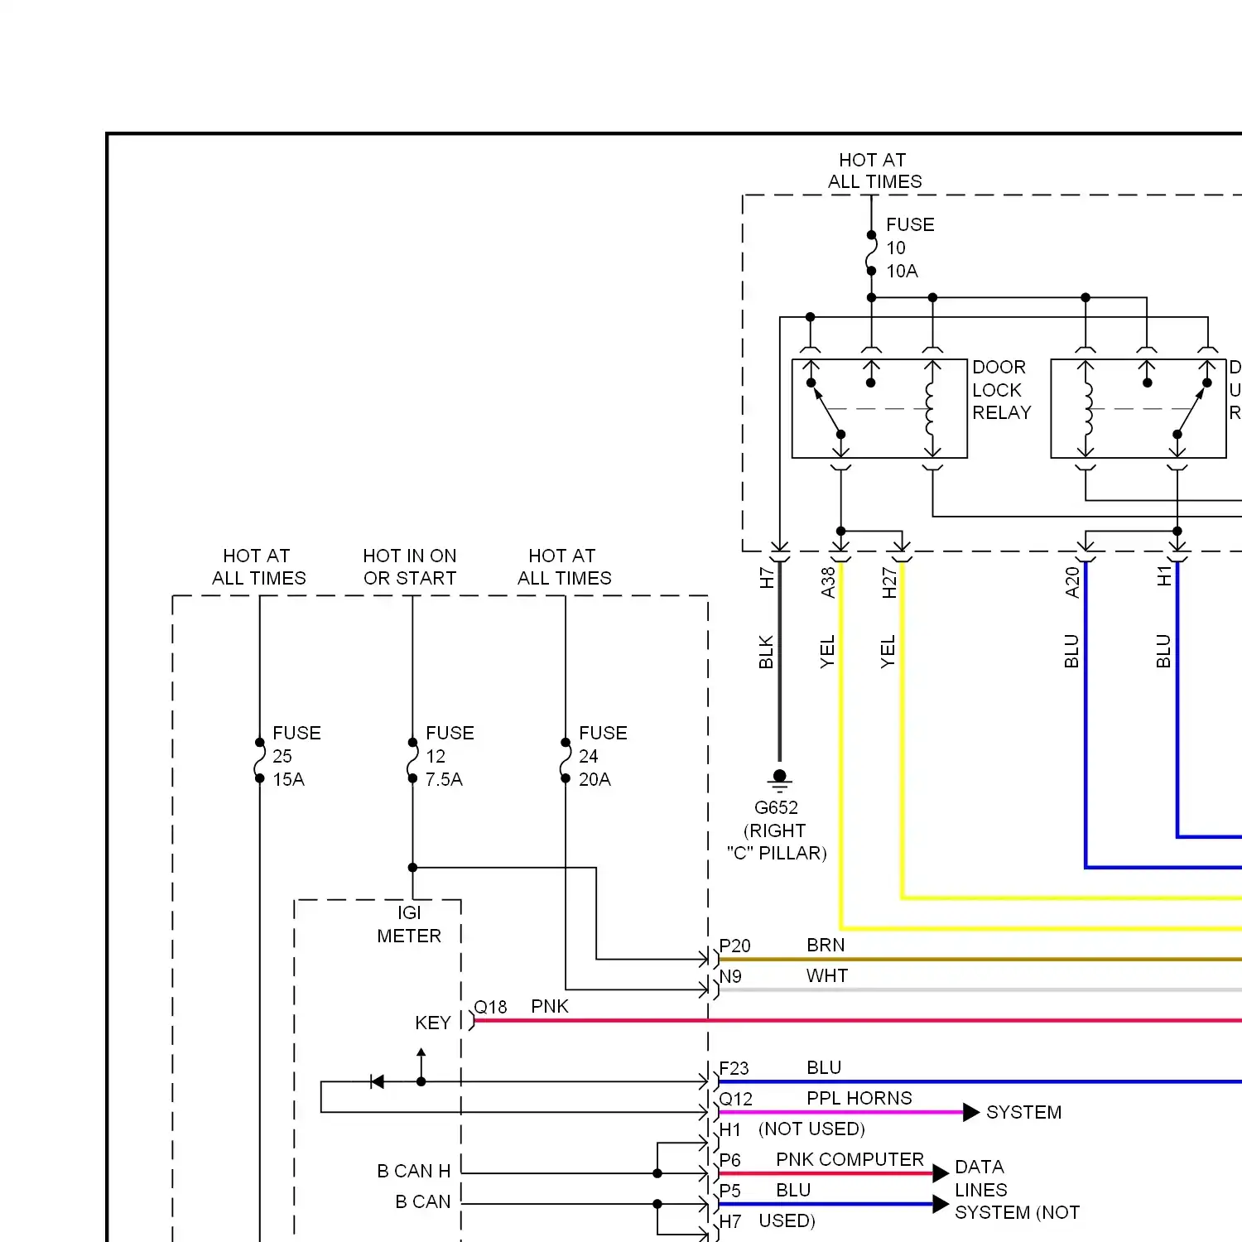Viewport: 1242px width, 1242px height.
Task: Click connector pin label 'P6'
Action: (x=729, y=1160)
